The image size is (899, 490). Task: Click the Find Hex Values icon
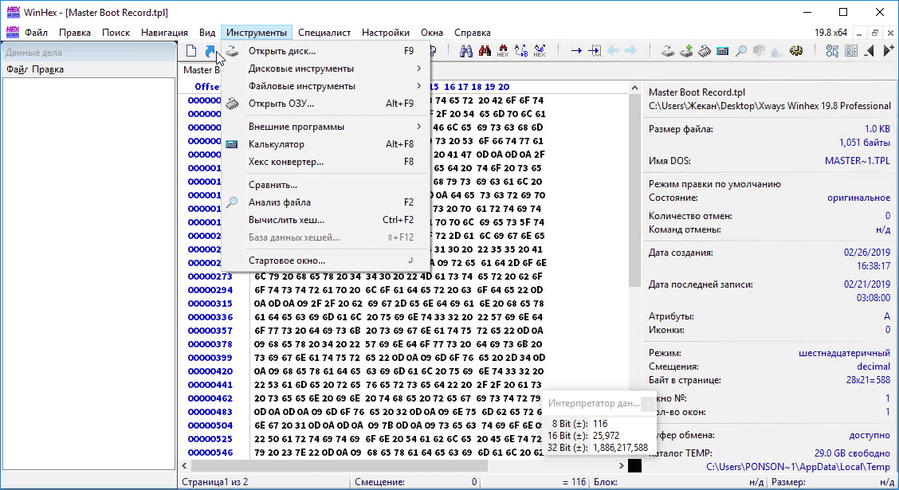503,51
